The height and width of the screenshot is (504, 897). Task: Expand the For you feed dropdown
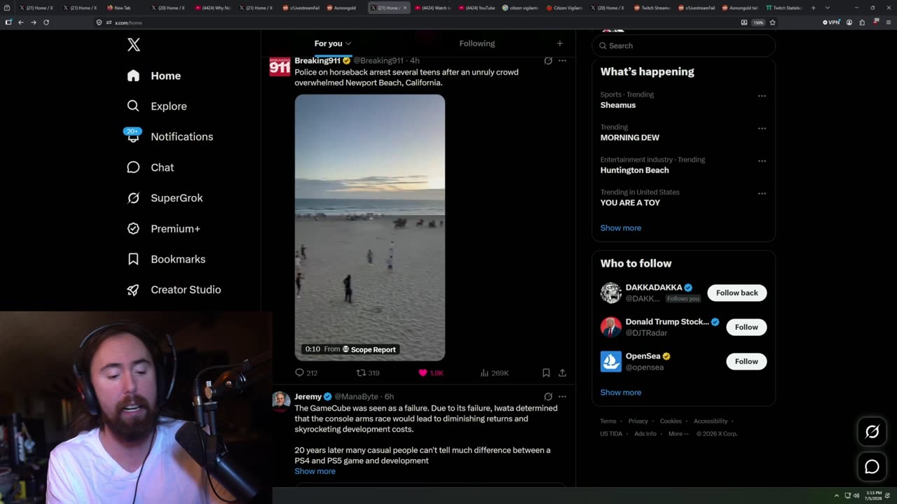(x=348, y=43)
